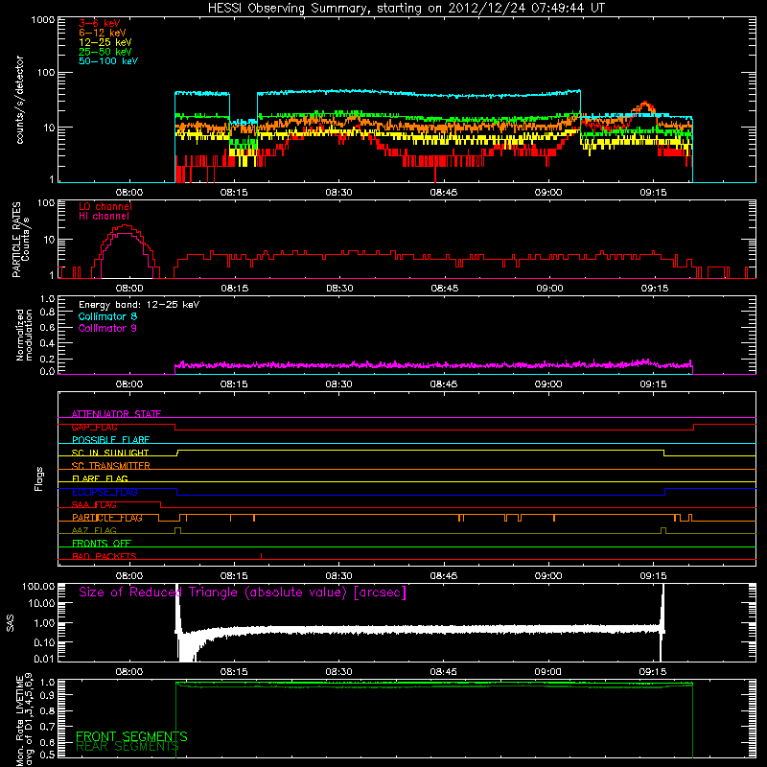Select the 25-50 keV legend label
The image size is (767, 767).
click(105, 52)
